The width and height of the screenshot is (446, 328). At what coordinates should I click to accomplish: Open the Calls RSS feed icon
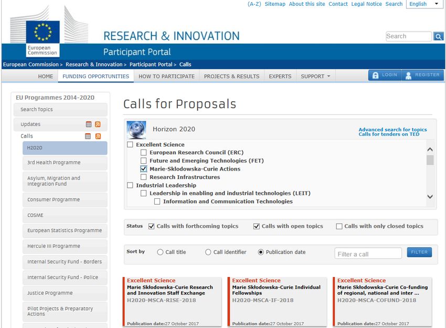coord(98,136)
